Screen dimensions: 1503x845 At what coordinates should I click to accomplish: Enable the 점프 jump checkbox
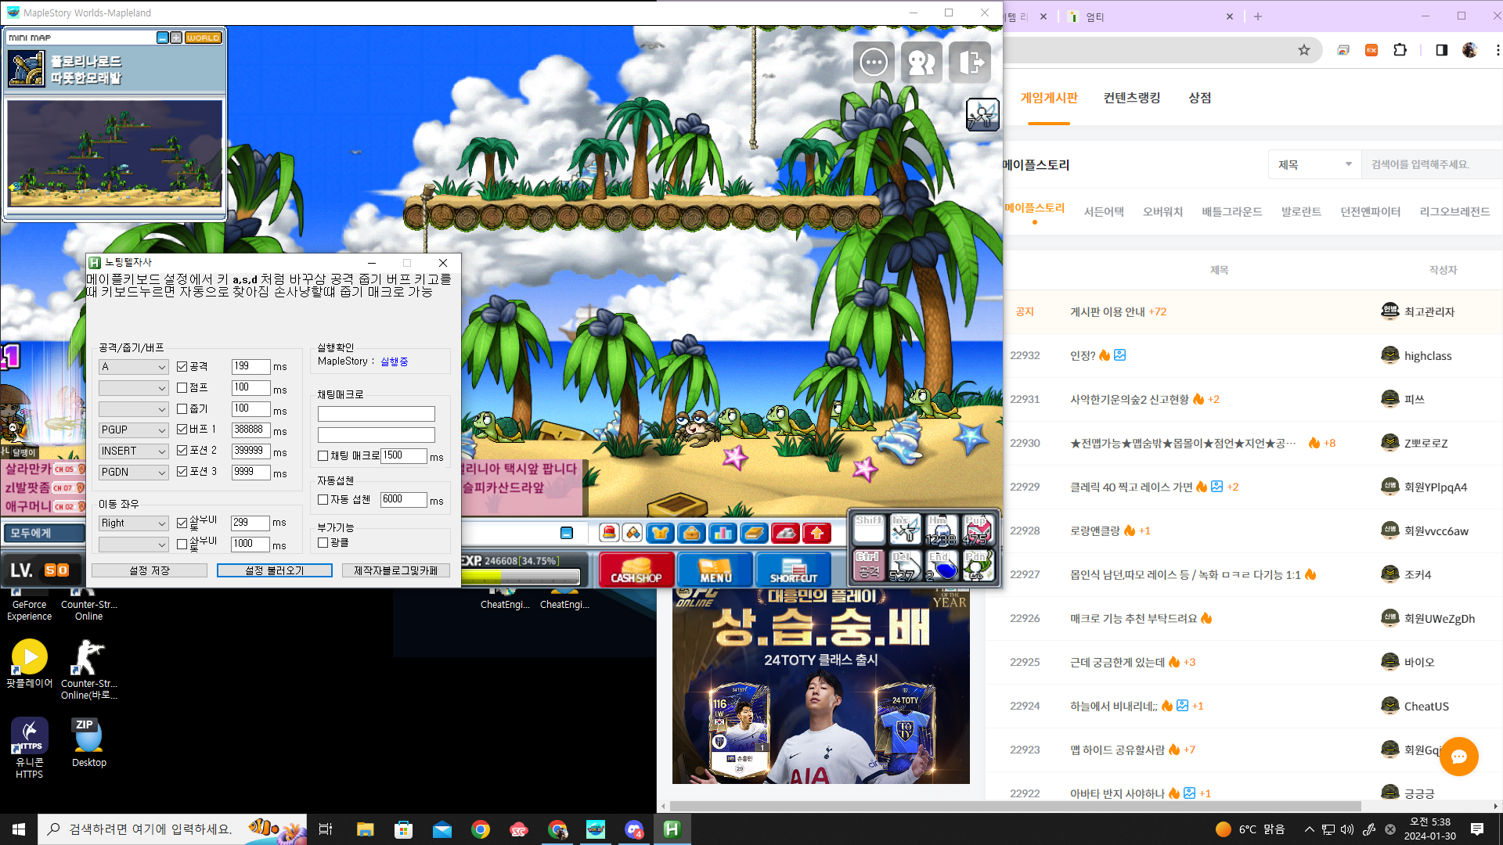(182, 387)
